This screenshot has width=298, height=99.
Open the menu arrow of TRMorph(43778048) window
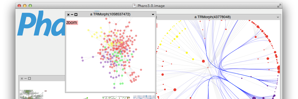[x=278, y=17]
